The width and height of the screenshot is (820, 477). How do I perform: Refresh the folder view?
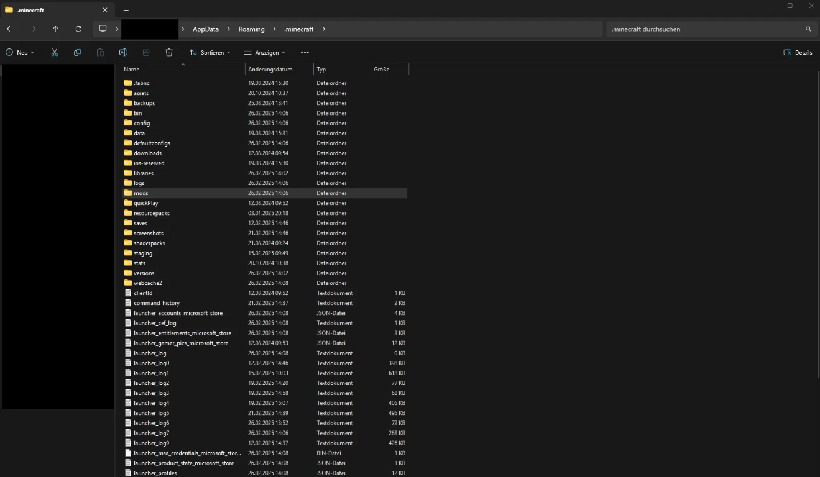[78, 29]
